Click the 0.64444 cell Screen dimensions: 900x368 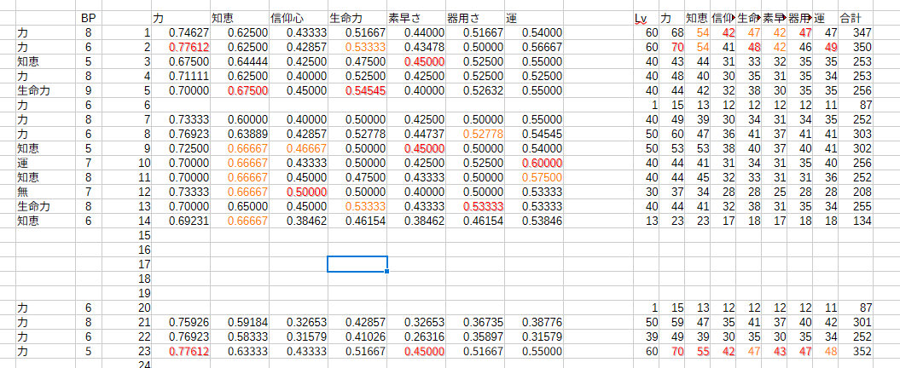[x=240, y=61]
